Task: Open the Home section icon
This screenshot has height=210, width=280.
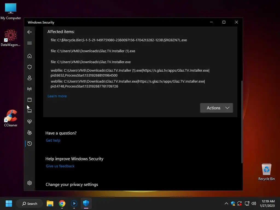Action: click(30, 56)
